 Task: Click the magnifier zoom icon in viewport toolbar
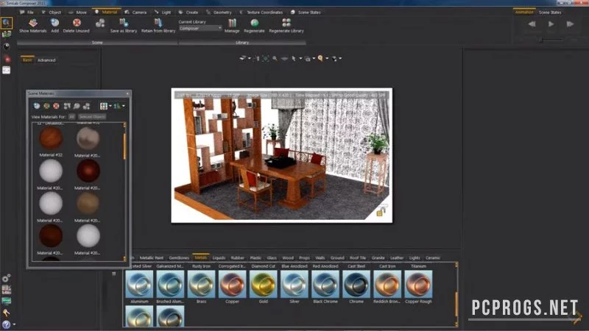[275, 59]
